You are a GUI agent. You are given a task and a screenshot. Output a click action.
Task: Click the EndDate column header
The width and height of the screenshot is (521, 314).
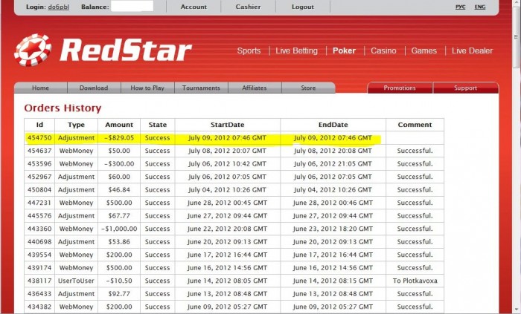(333, 125)
